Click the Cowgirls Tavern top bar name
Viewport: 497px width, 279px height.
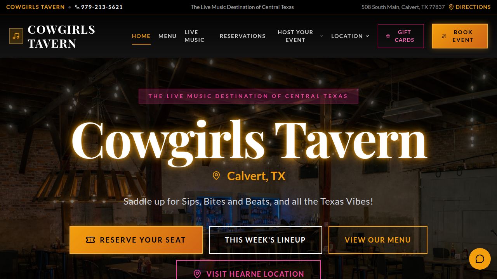pos(35,7)
